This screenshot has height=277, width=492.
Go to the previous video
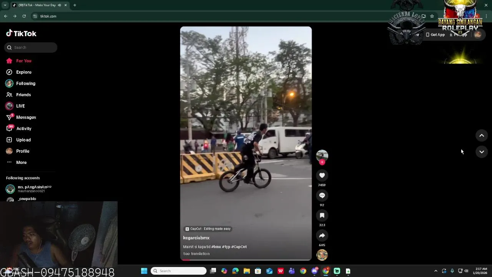[482, 135]
